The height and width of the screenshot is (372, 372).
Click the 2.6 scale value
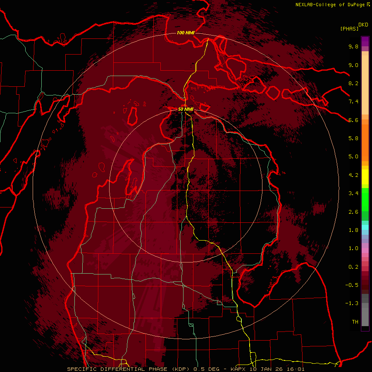point(353,212)
